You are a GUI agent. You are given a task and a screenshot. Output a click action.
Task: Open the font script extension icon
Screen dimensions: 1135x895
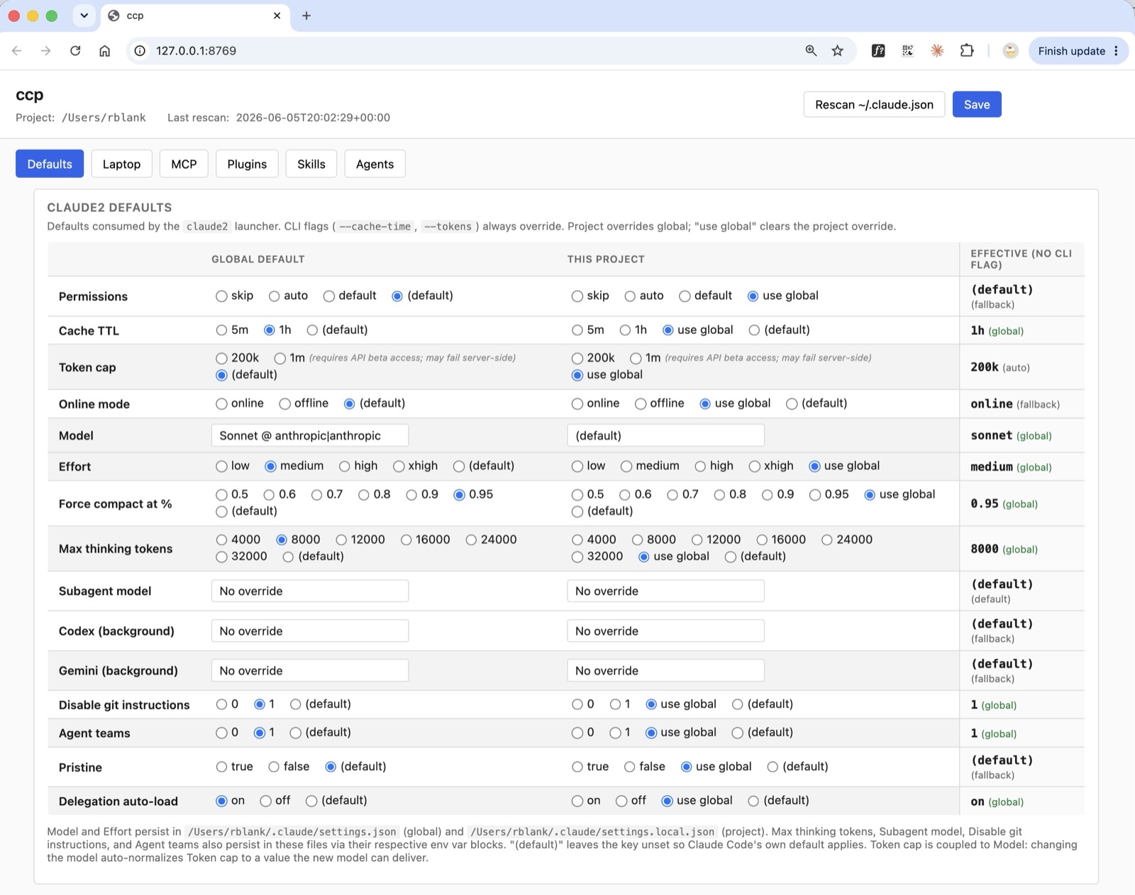[x=878, y=51]
